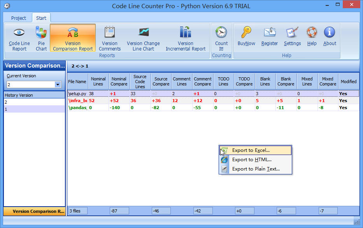The height and width of the screenshot is (228, 363).
Task: Click the +0 TODO total field
Action: point(244,211)
